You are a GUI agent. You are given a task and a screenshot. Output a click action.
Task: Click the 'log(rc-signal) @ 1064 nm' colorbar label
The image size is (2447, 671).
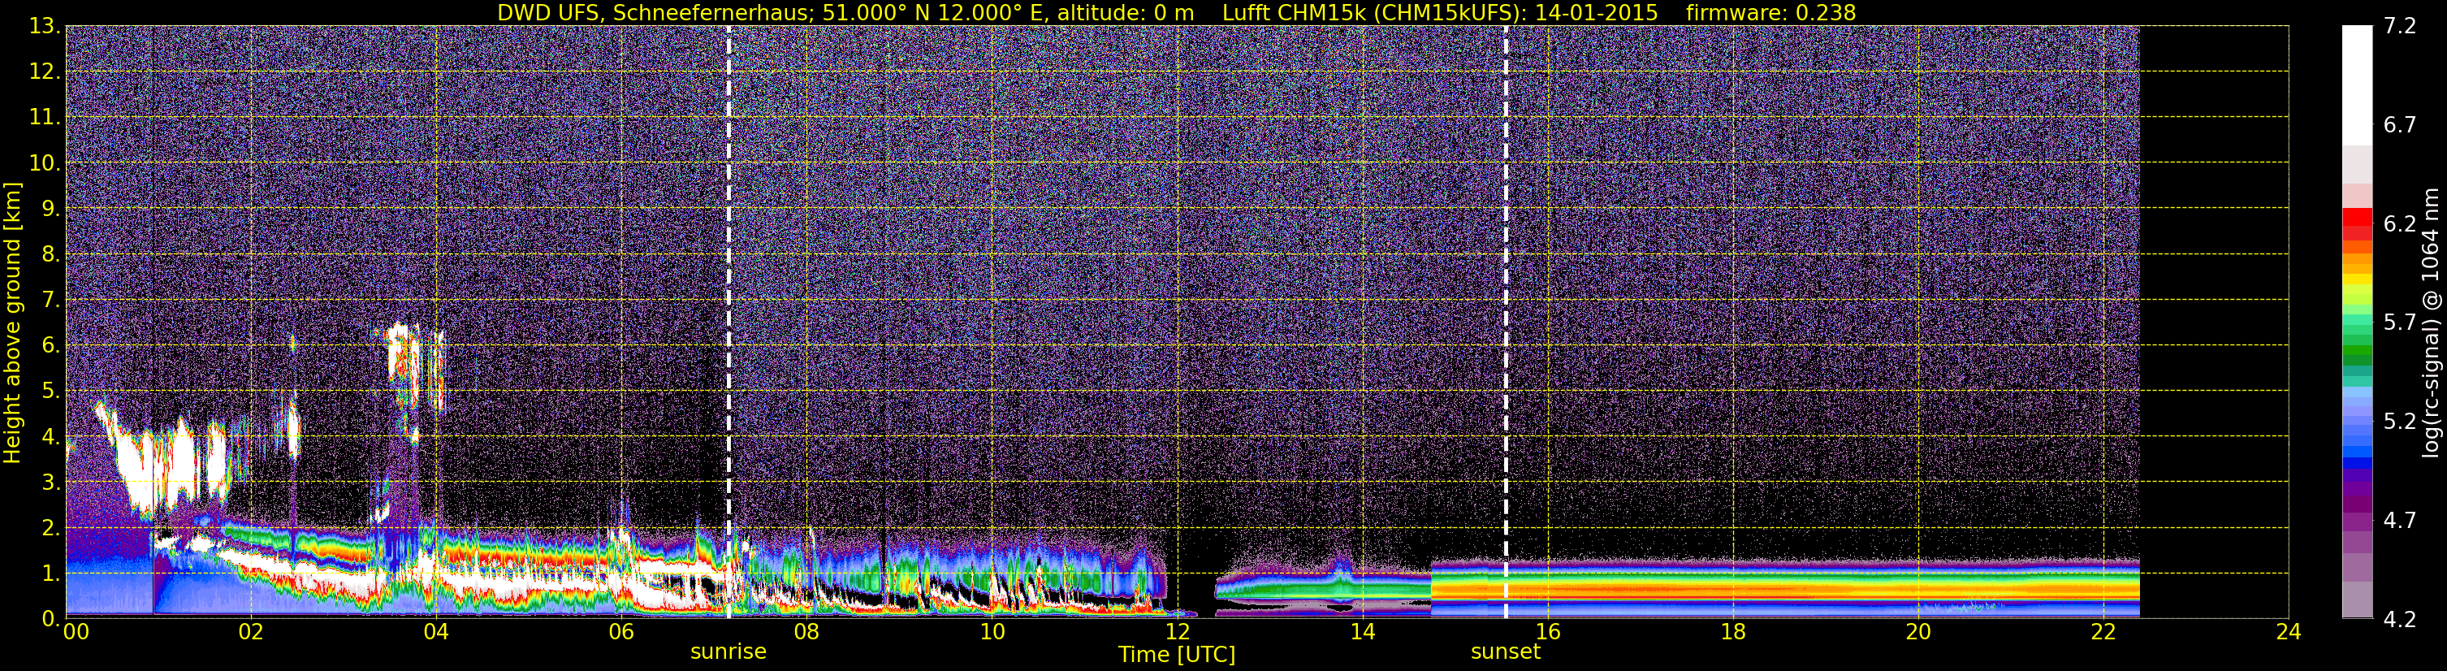point(2432,323)
